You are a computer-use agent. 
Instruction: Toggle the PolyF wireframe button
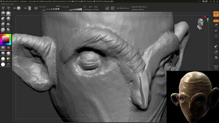tap(216, 67)
